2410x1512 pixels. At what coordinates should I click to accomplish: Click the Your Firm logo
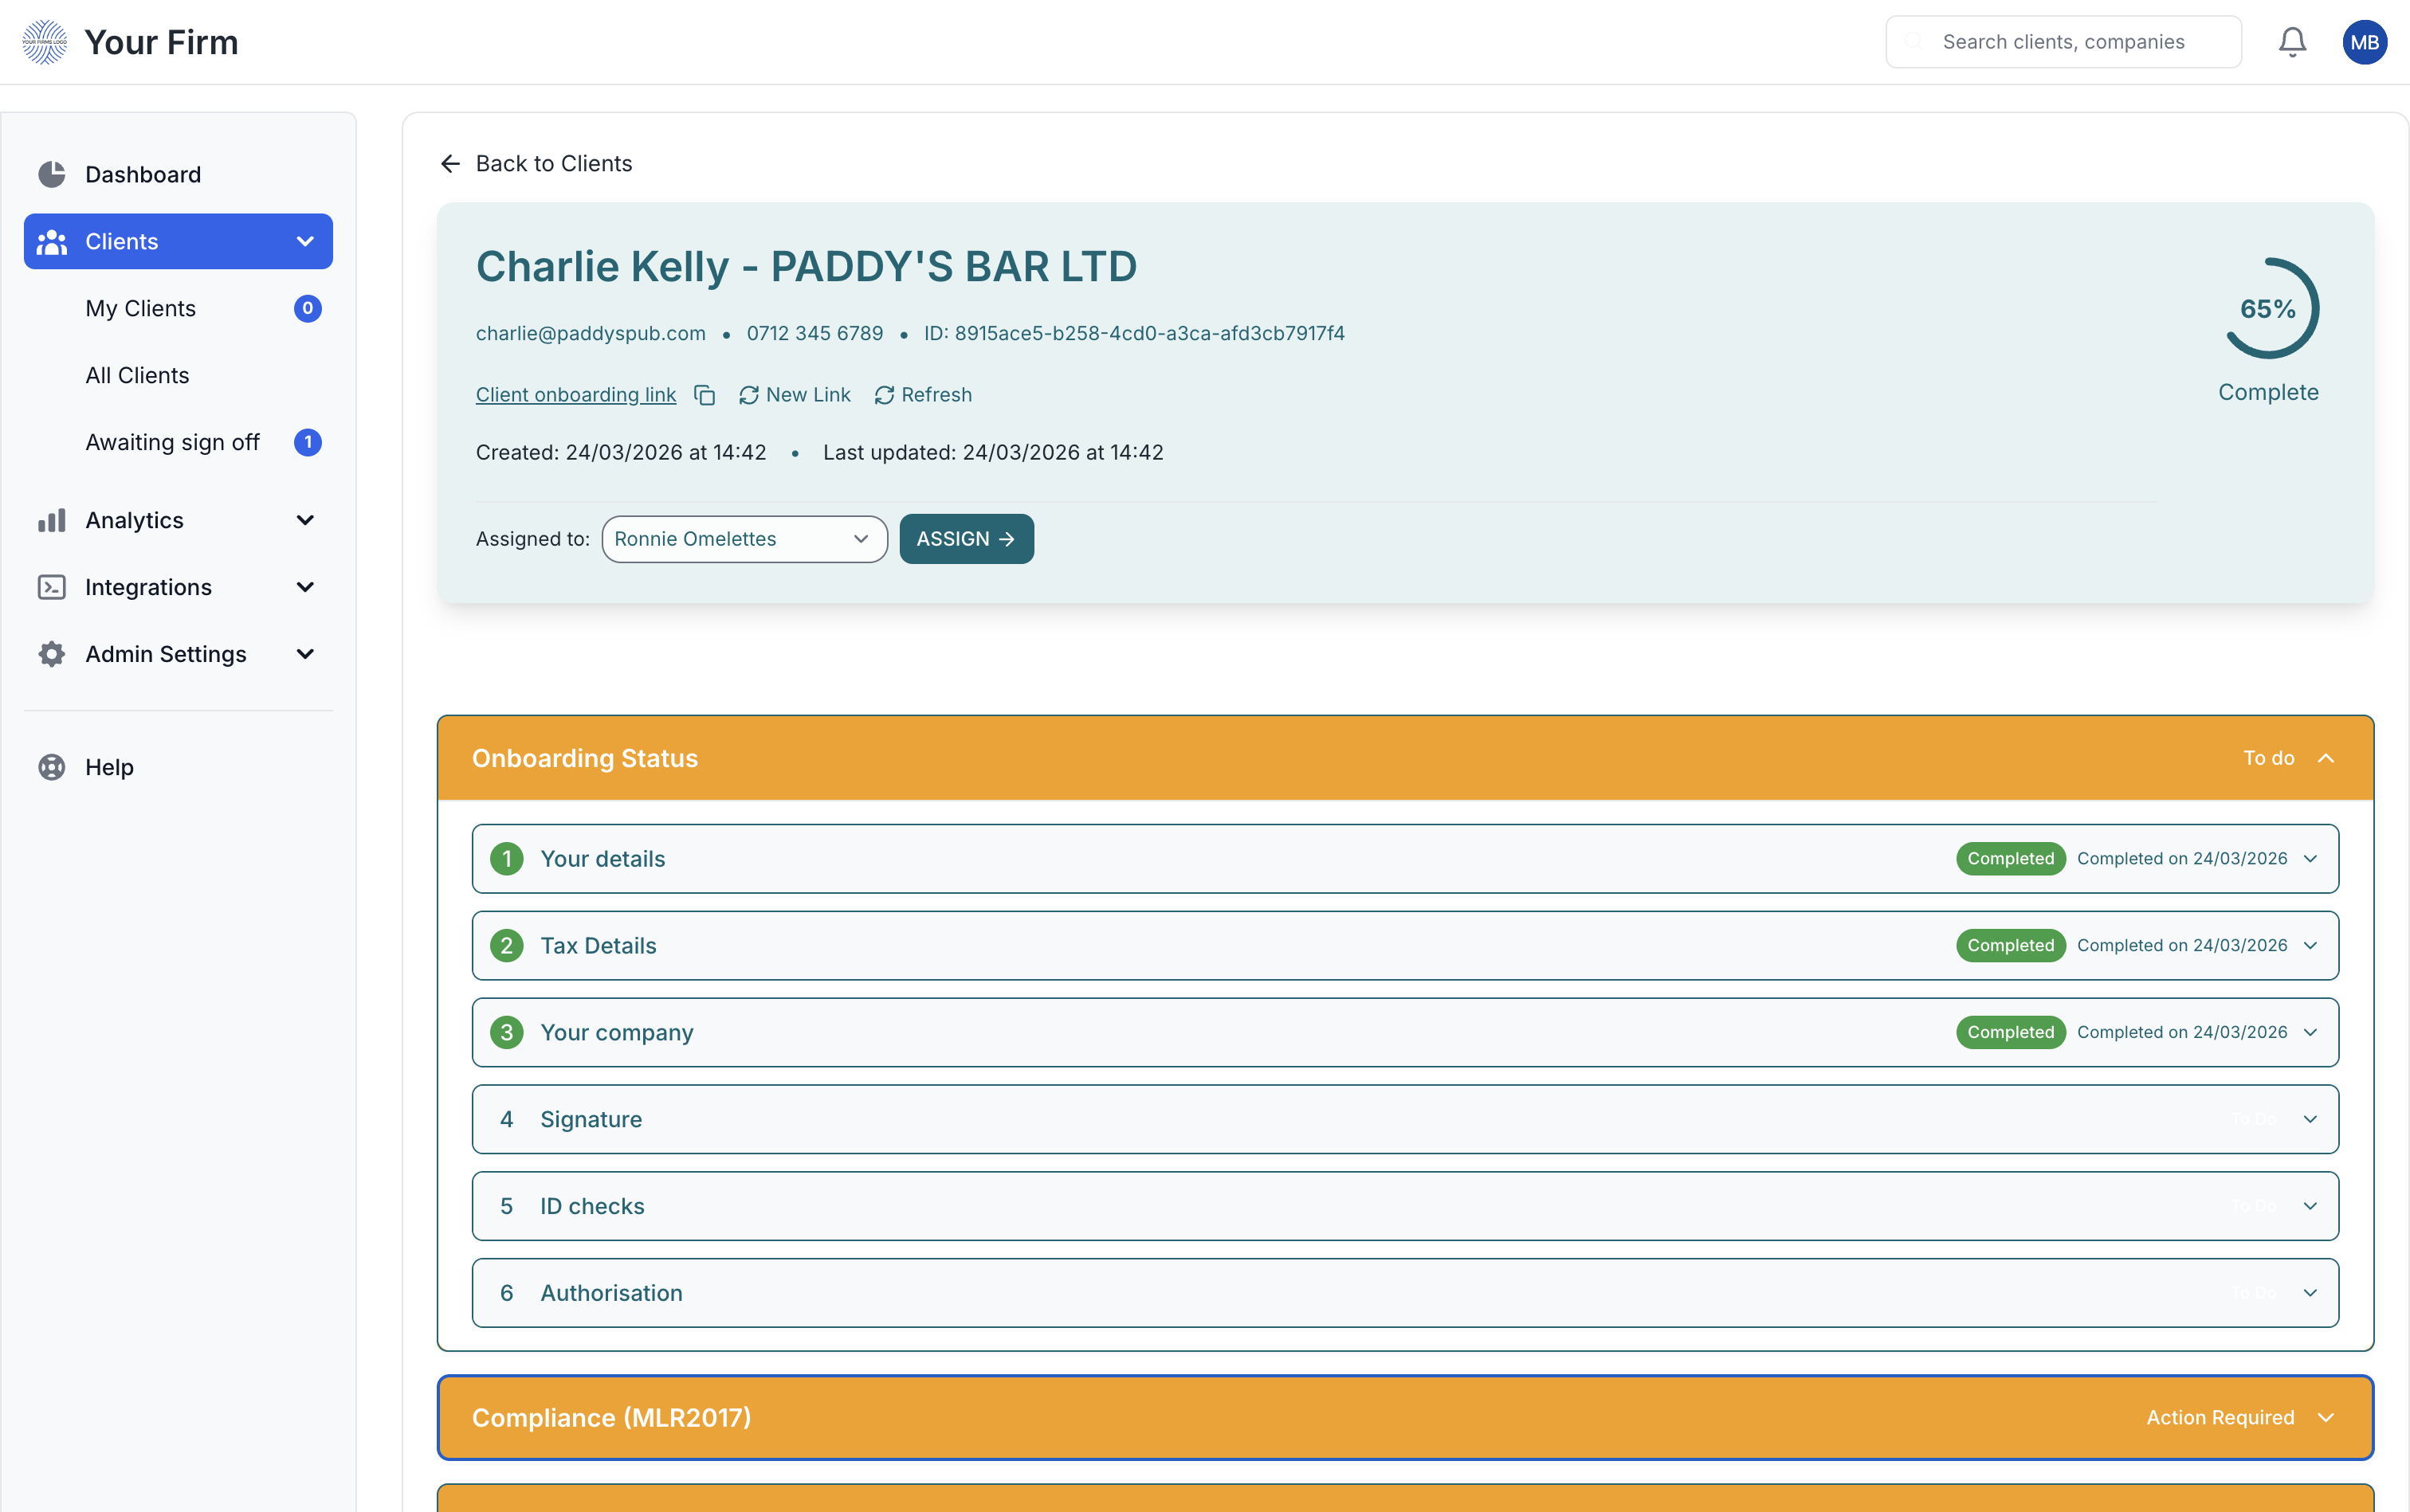click(x=45, y=42)
